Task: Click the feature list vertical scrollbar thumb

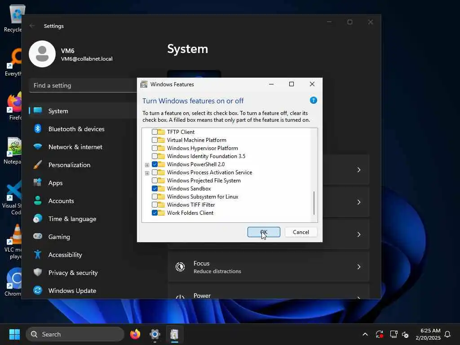Action: point(314,203)
